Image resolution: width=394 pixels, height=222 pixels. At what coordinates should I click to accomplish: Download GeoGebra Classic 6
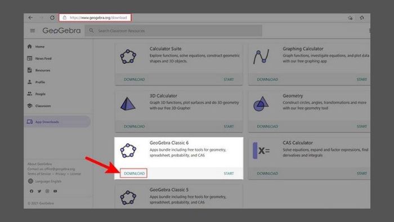click(x=134, y=174)
